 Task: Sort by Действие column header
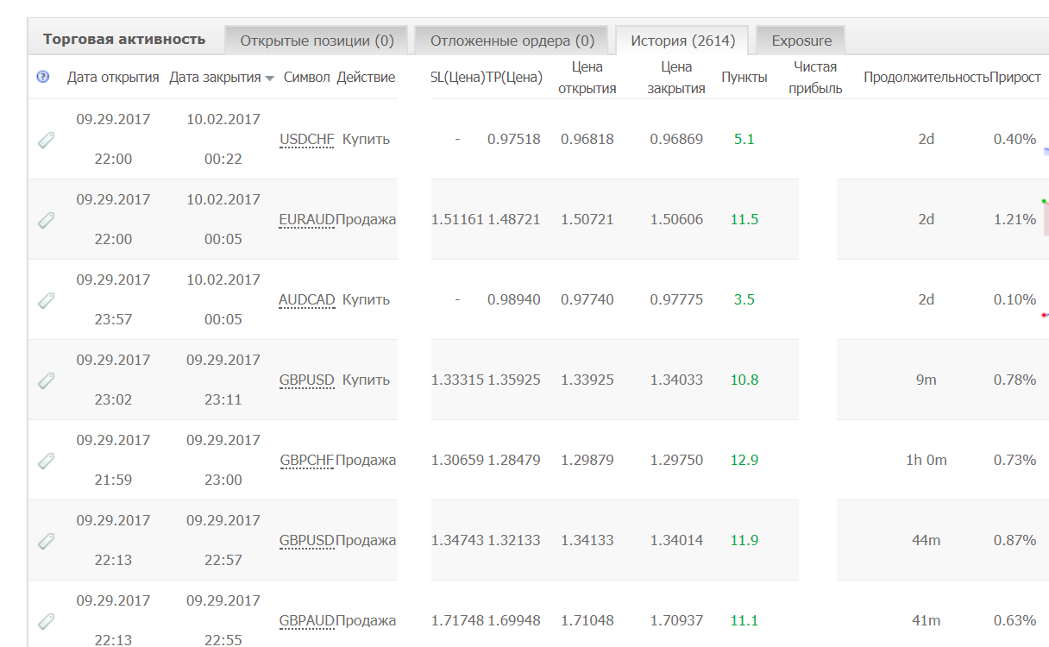click(366, 77)
